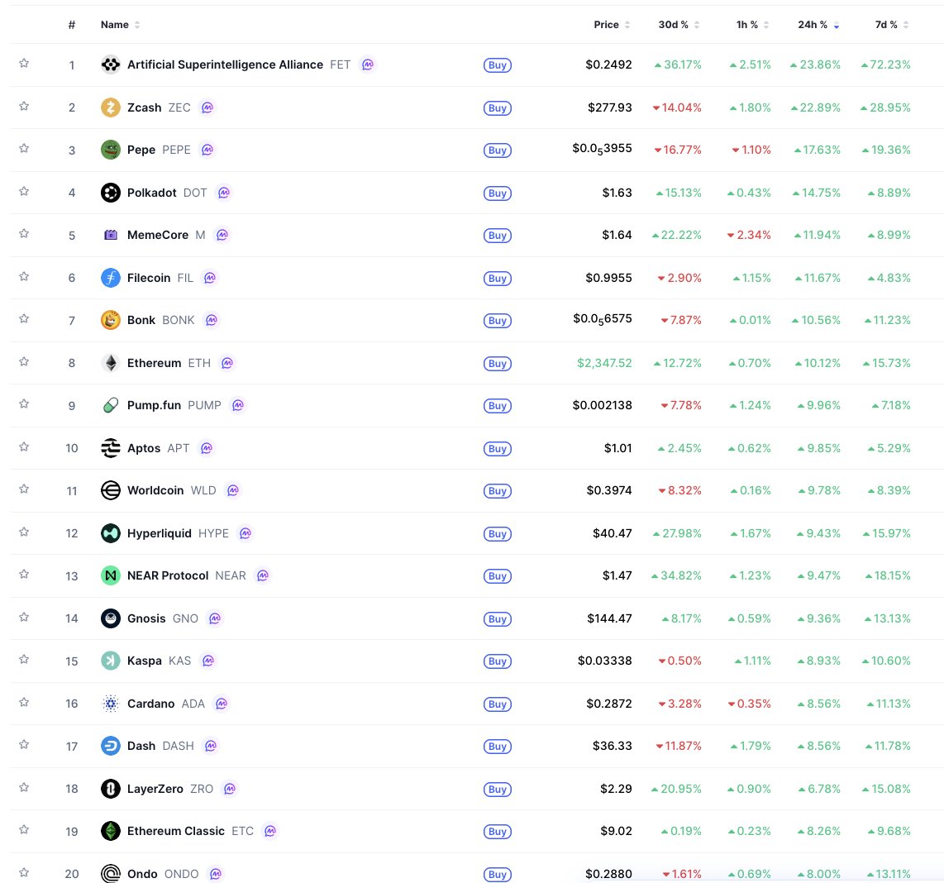
Task: Click the Zcash coin logo icon
Action: 111,107
